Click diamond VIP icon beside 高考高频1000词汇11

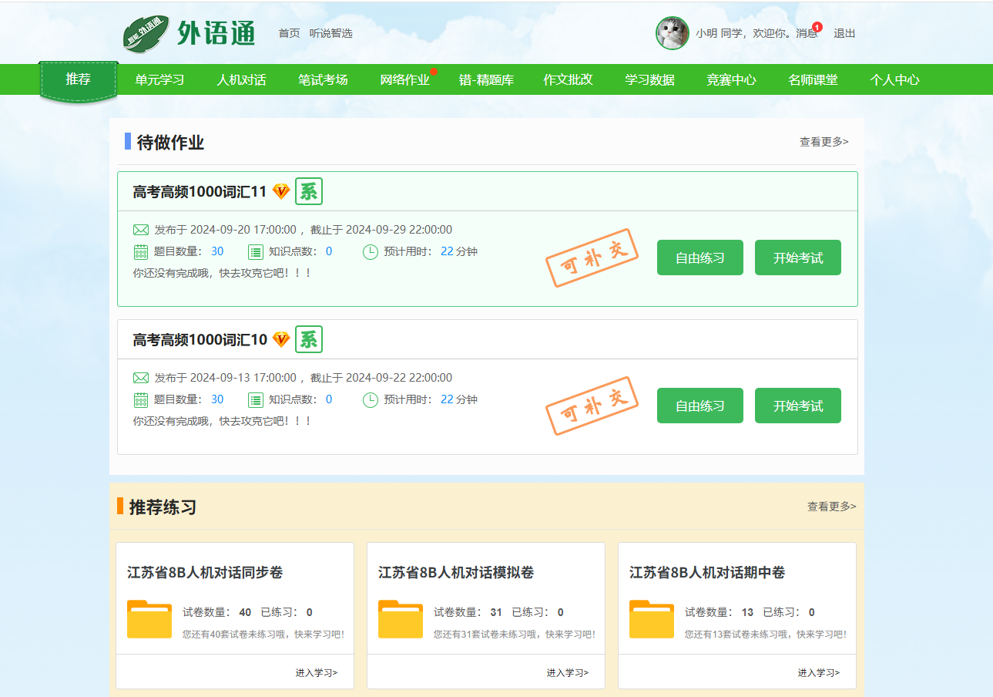click(x=281, y=191)
